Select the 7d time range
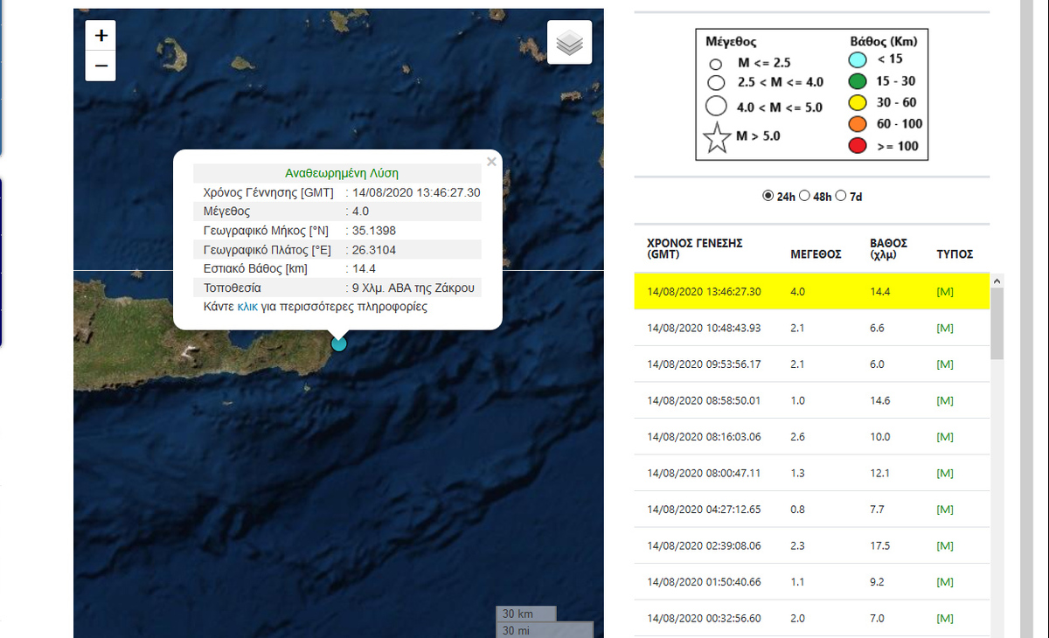 [841, 196]
